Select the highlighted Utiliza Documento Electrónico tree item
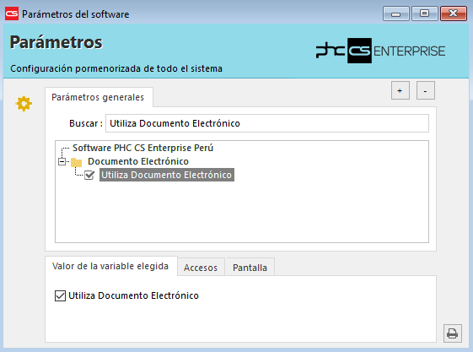 (x=167, y=175)
